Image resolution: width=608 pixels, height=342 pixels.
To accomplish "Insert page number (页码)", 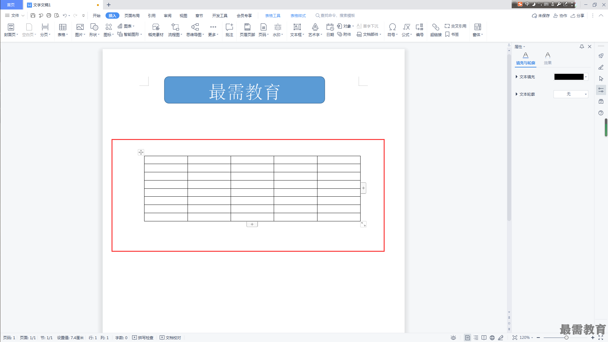I will (264, 30).
